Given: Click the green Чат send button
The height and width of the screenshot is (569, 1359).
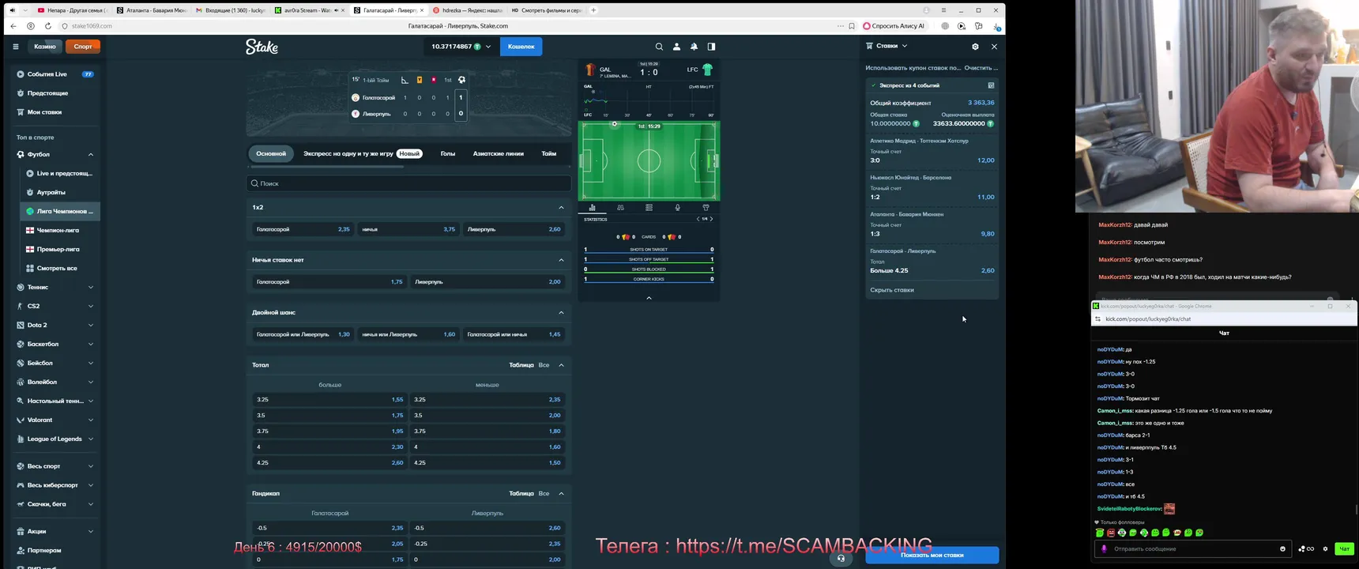Looking at the screenshot, I should coord(1343,548).
